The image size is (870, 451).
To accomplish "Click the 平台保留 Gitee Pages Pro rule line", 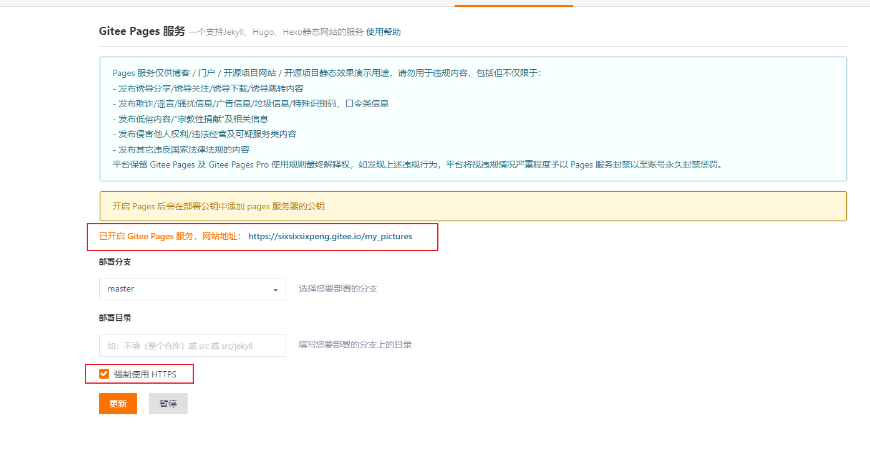I will [417, 165].
